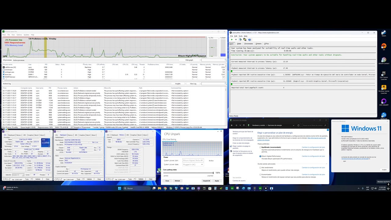Image resolution: width=391 pixels, height=220 pixels.
Task: Open Crear un plan de energía link
Action: pos(241,143)
